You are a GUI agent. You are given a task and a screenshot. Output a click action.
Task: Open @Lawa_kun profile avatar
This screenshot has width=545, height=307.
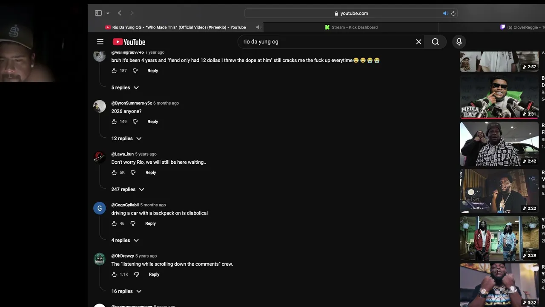pos(100,157)
